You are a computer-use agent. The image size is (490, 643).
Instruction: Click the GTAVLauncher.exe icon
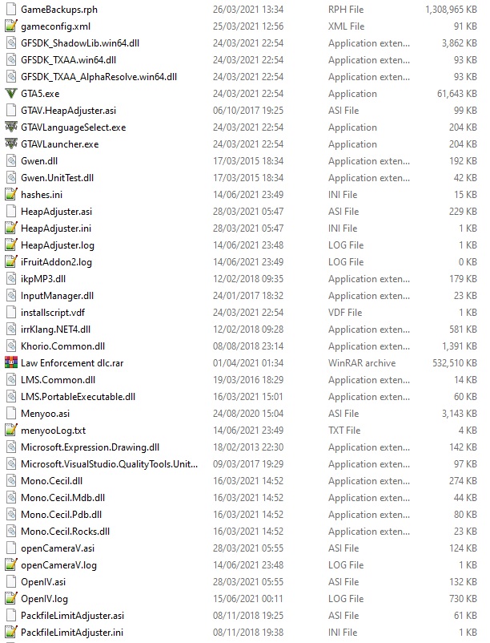pyautogui.click(x=11, y=144)
